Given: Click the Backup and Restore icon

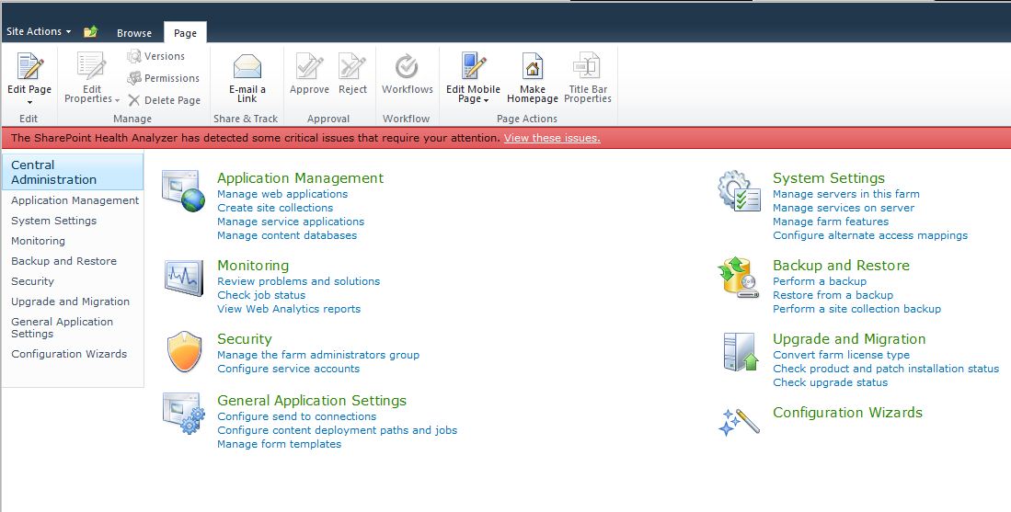Looking at the screenshot, I should click(739, 277).
